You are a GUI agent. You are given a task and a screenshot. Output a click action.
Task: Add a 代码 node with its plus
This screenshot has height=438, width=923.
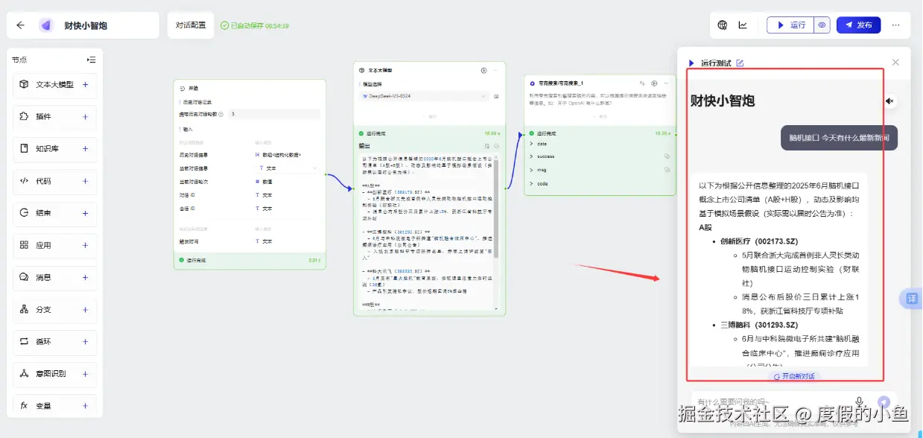pyautogui.click(x=85, y=181)
